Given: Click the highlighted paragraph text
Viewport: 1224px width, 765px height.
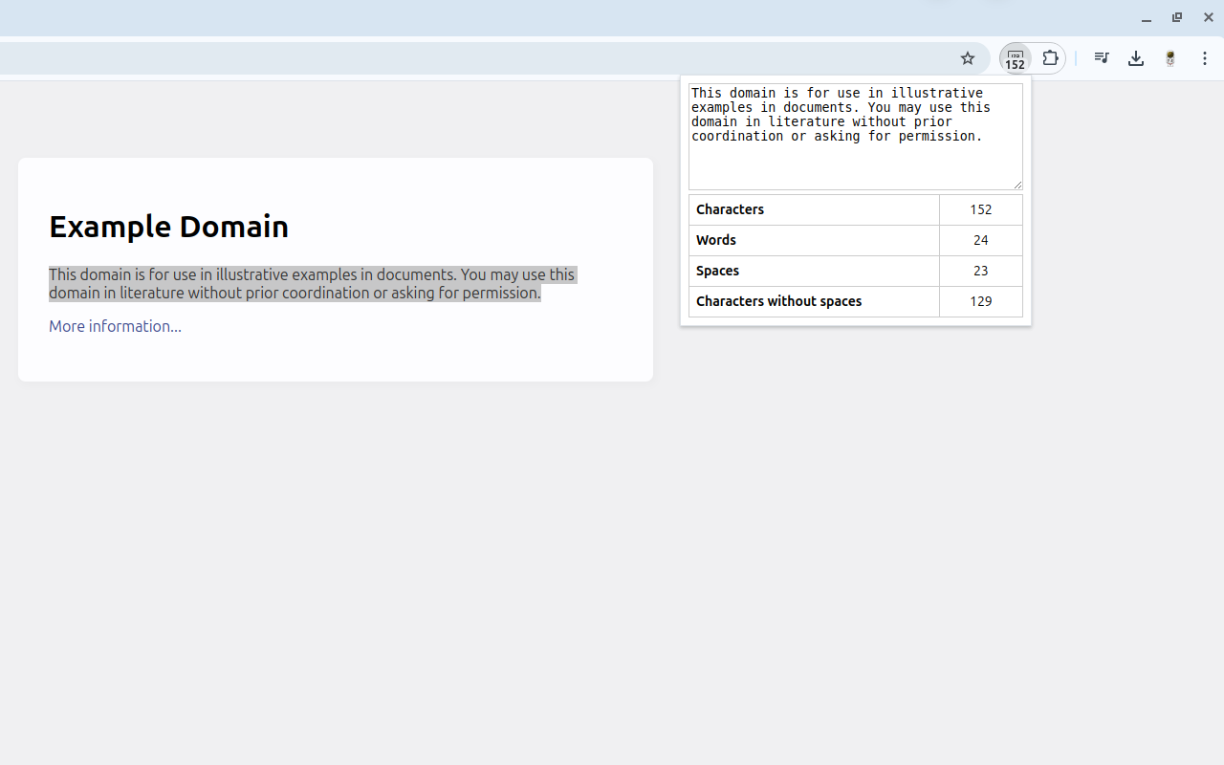Looking at the screenshot, I should (312, 284).
